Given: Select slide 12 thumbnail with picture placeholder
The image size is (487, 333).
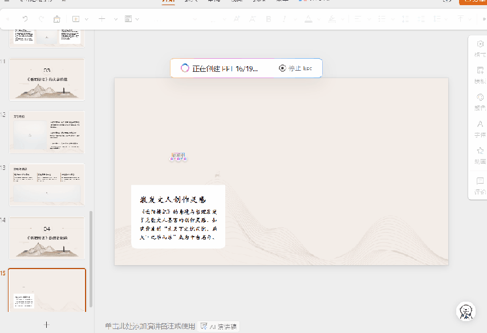Looking at the screenshot, I should pos(47,132).
